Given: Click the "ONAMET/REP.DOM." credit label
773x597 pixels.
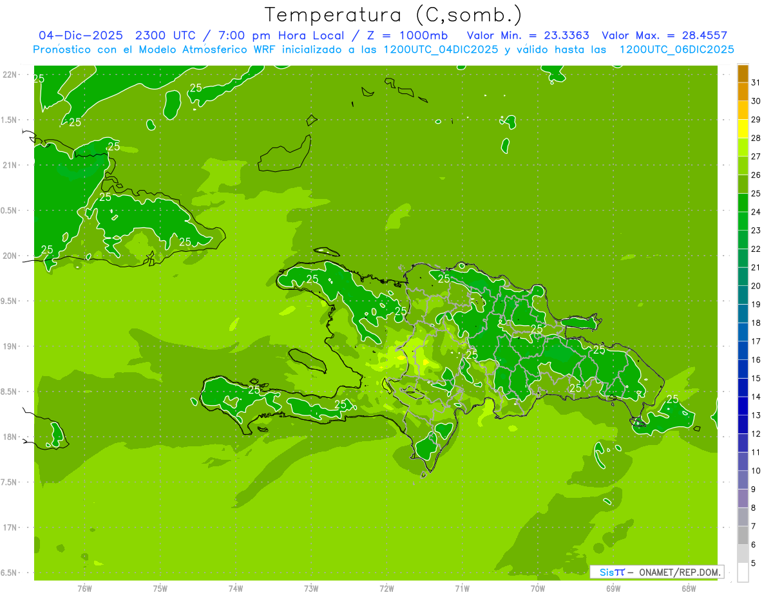Looking at the screenshot, I should (x=678, y=572).
